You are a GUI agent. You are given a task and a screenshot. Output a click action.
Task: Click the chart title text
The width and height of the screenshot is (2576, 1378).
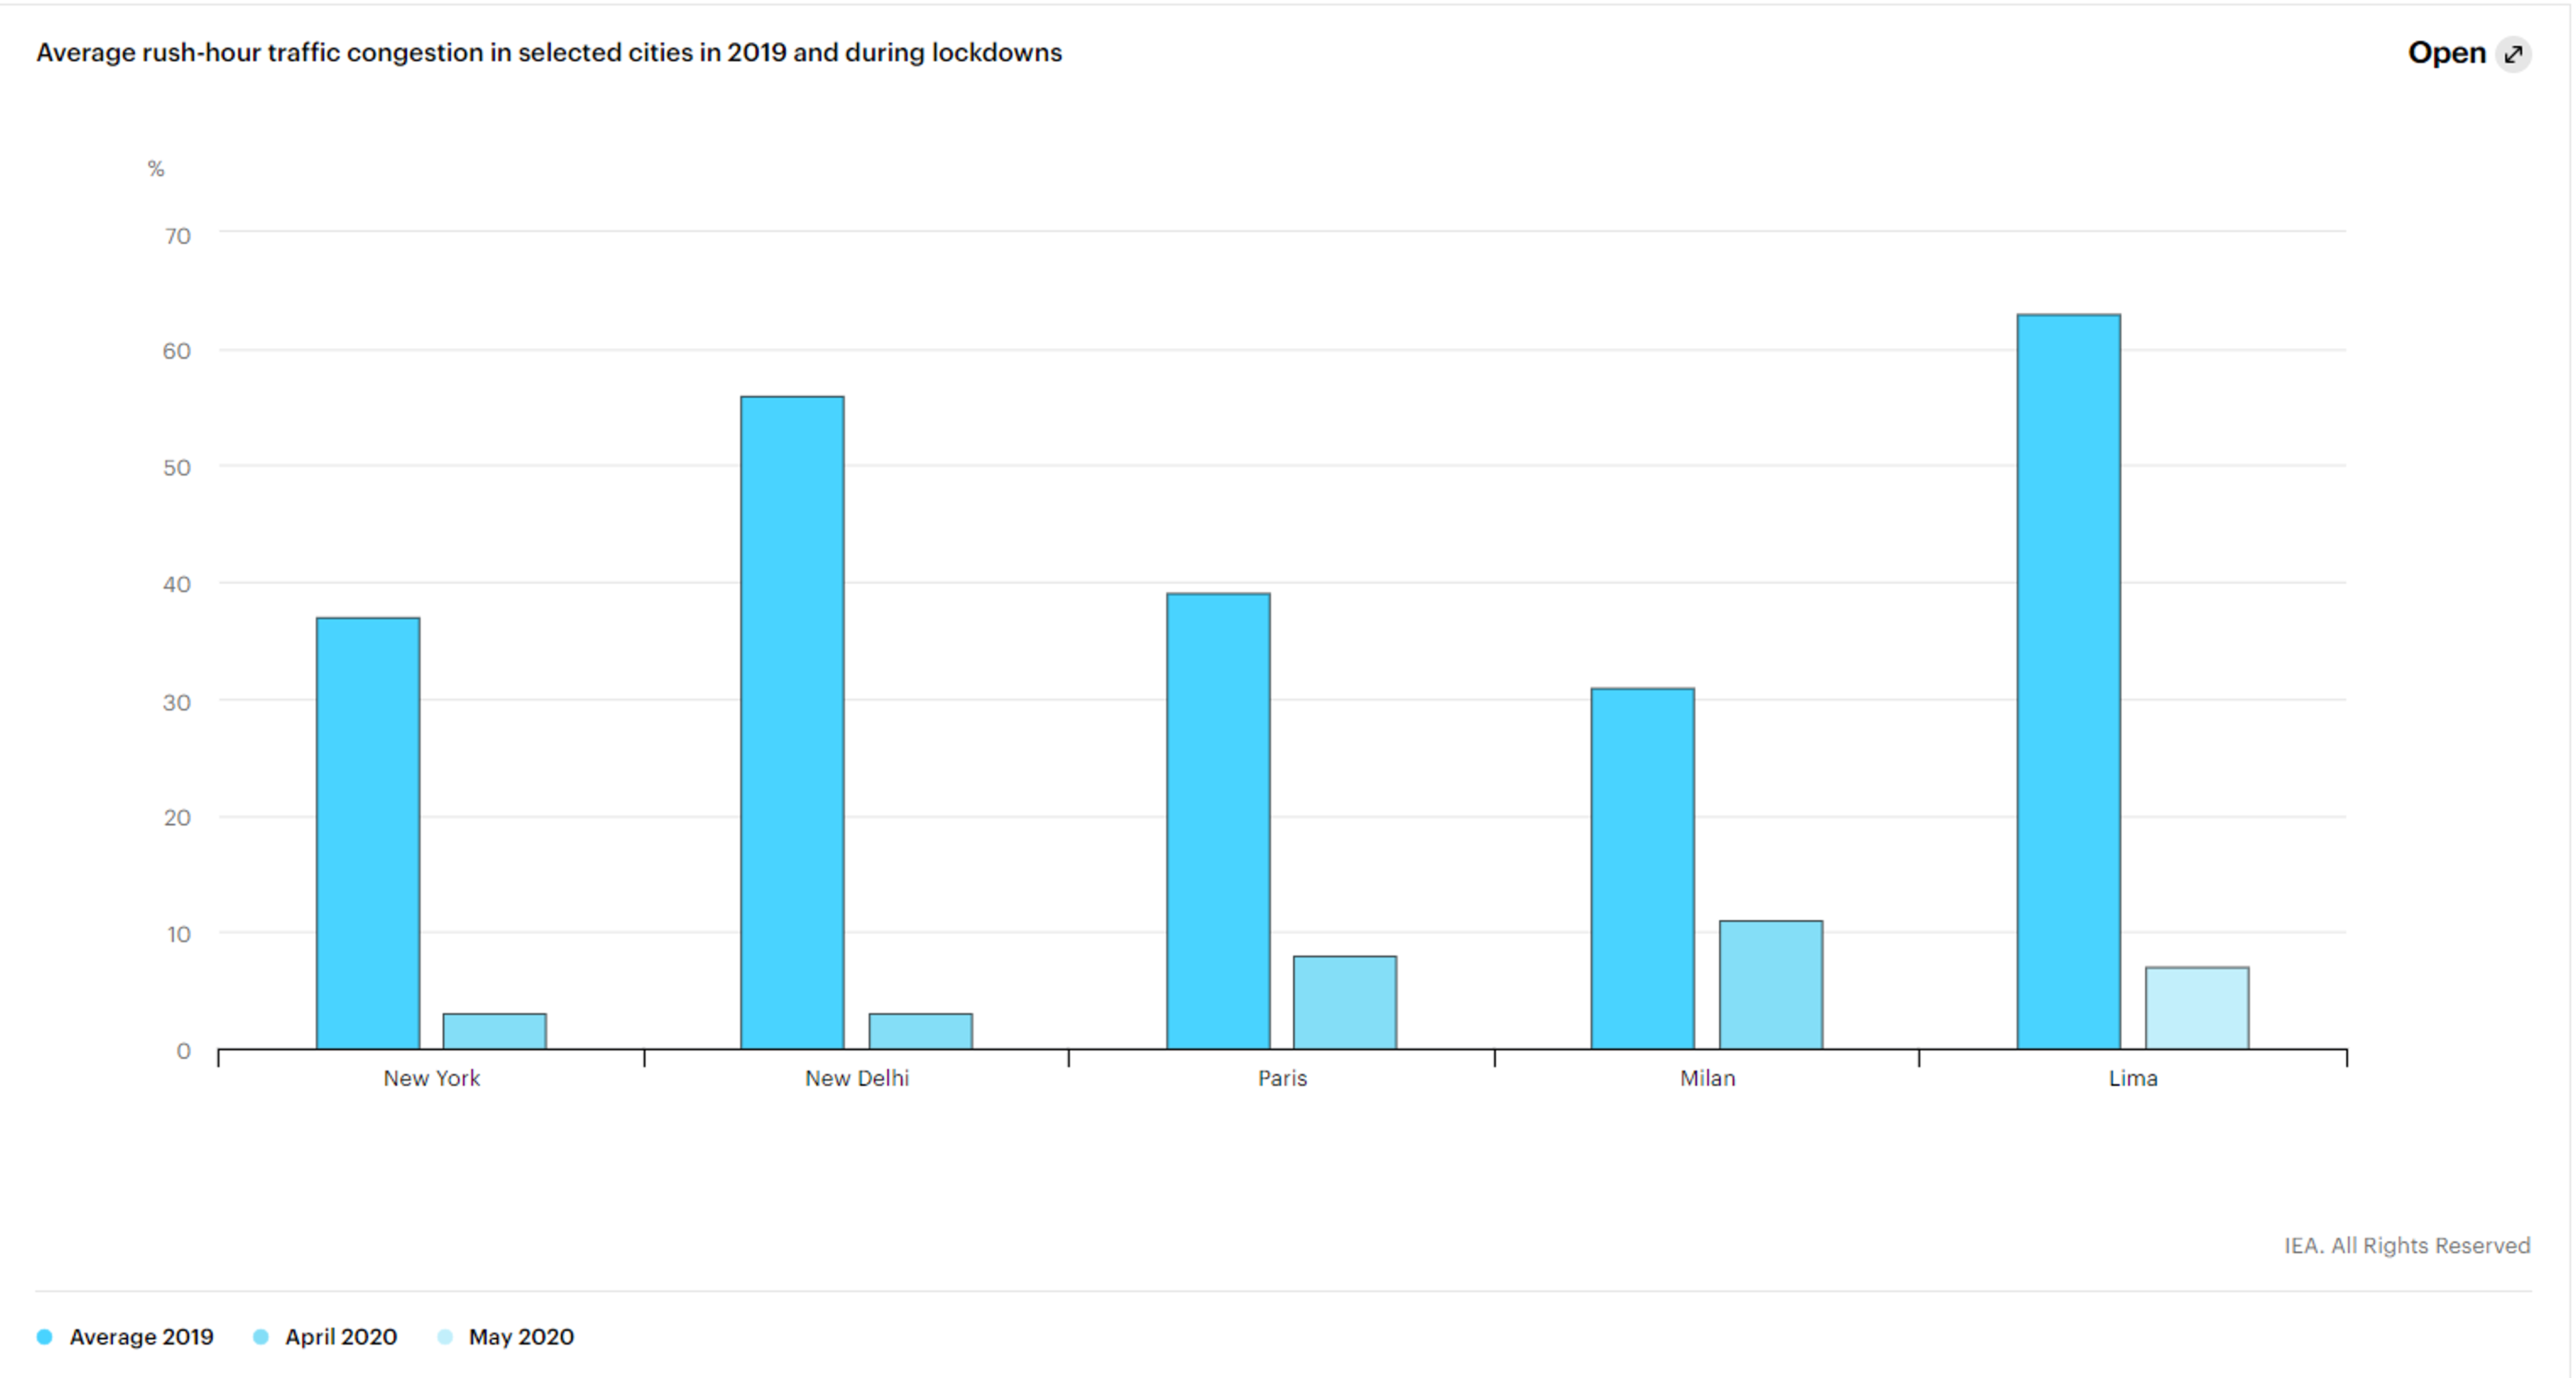click(549, 52)
